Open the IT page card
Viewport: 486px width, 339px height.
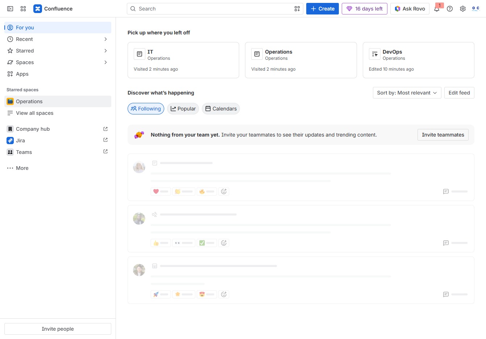(x=183, y=60)
